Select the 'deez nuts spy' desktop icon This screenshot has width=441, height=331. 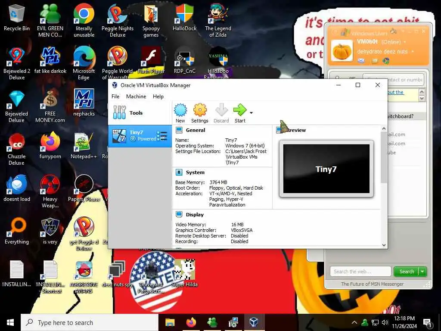(x=117, y=274)
